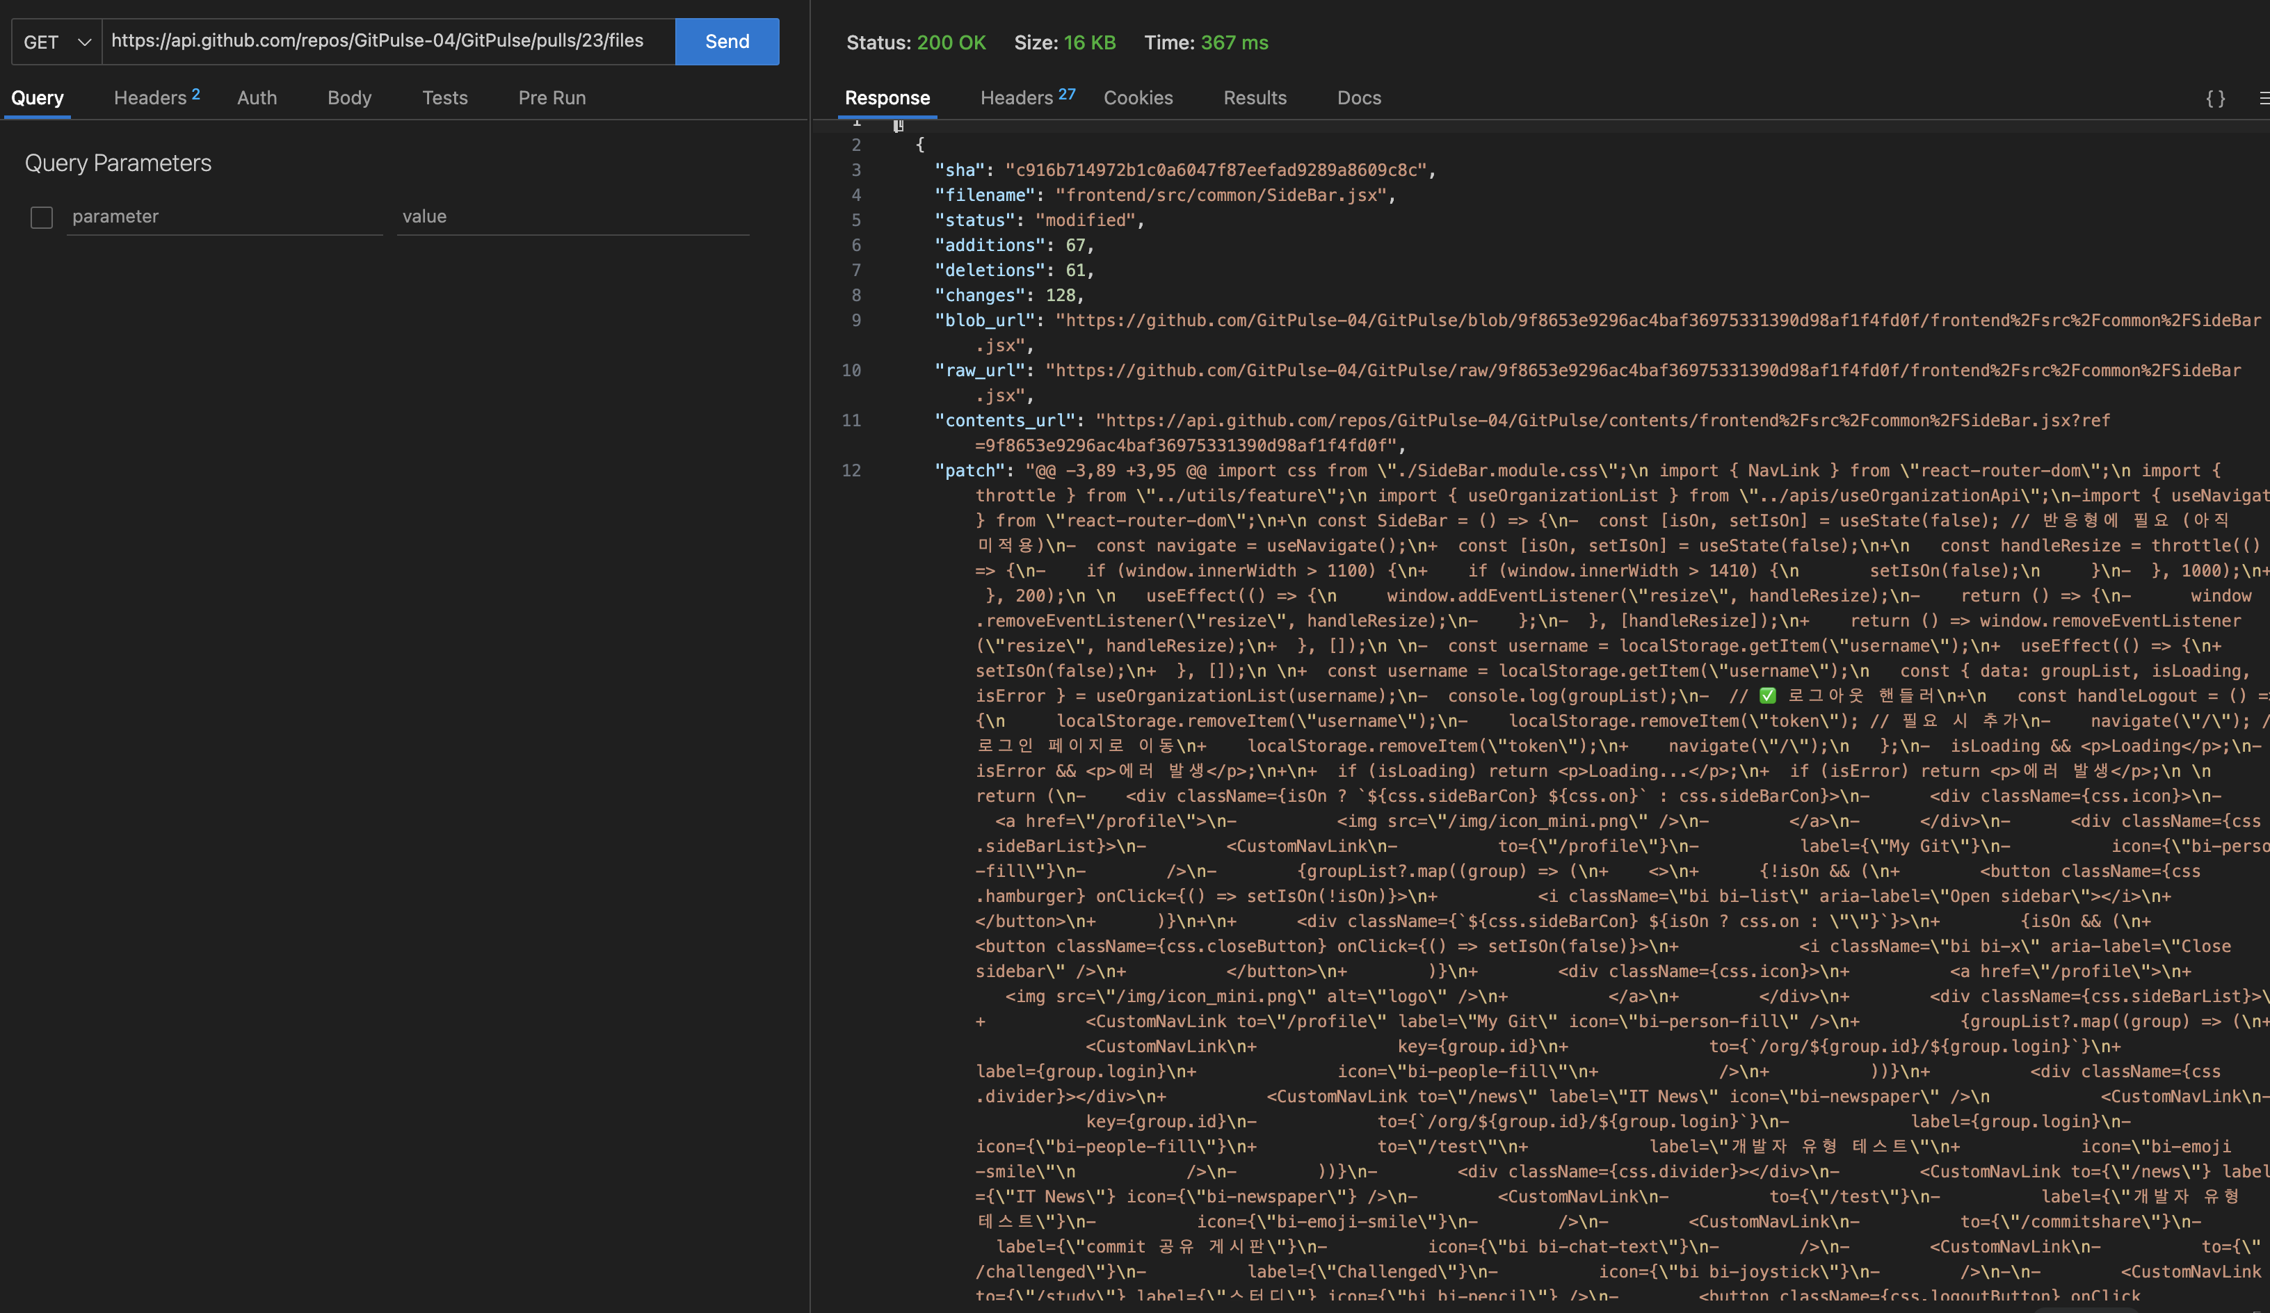Click the curly braces format icon
The width and height of the screenshot is (2270, 1313).
click(2215, 98)
